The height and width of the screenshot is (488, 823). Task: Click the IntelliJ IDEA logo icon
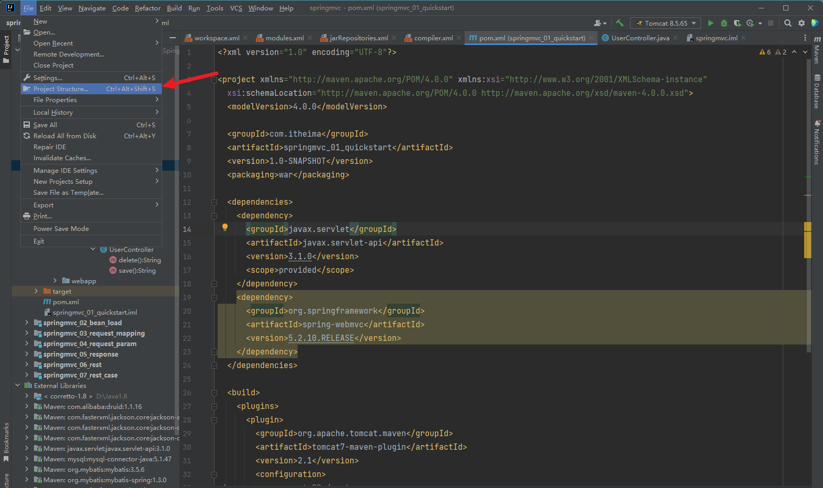[x=10, y=8]
